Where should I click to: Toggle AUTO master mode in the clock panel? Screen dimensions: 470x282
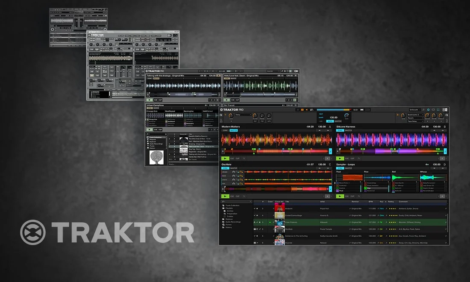(x=330, y=121)
